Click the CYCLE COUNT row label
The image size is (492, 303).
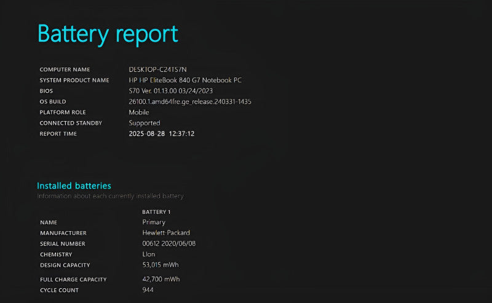click(x=59, y=290)
